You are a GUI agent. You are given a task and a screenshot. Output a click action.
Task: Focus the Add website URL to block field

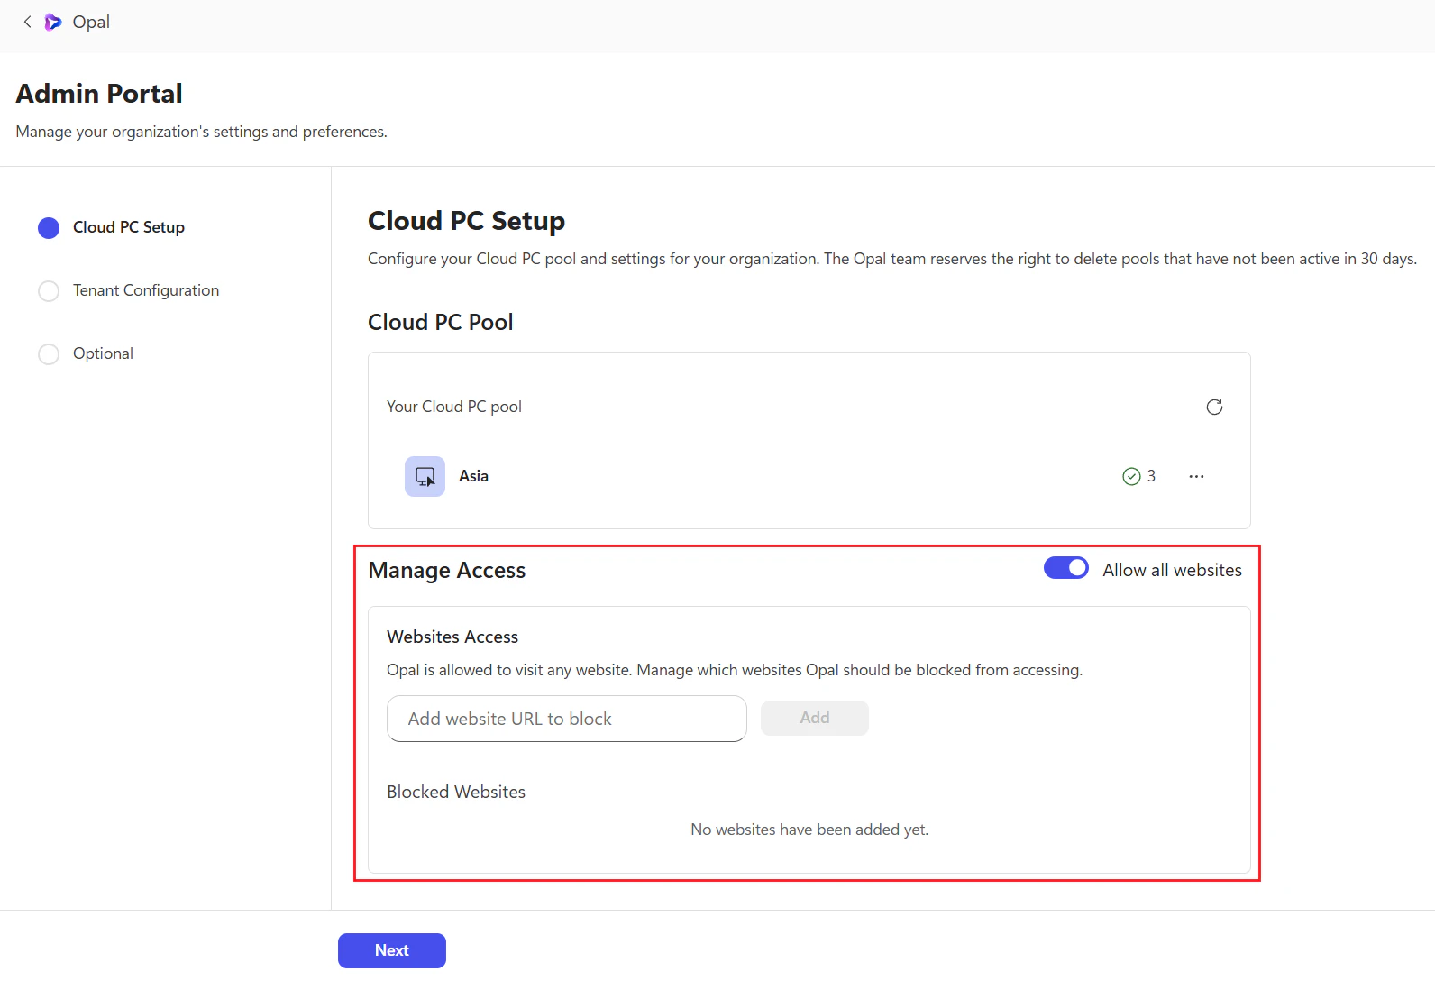[567, 719]
